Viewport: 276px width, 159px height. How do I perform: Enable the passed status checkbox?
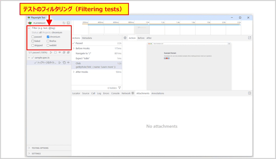[33, 37]
